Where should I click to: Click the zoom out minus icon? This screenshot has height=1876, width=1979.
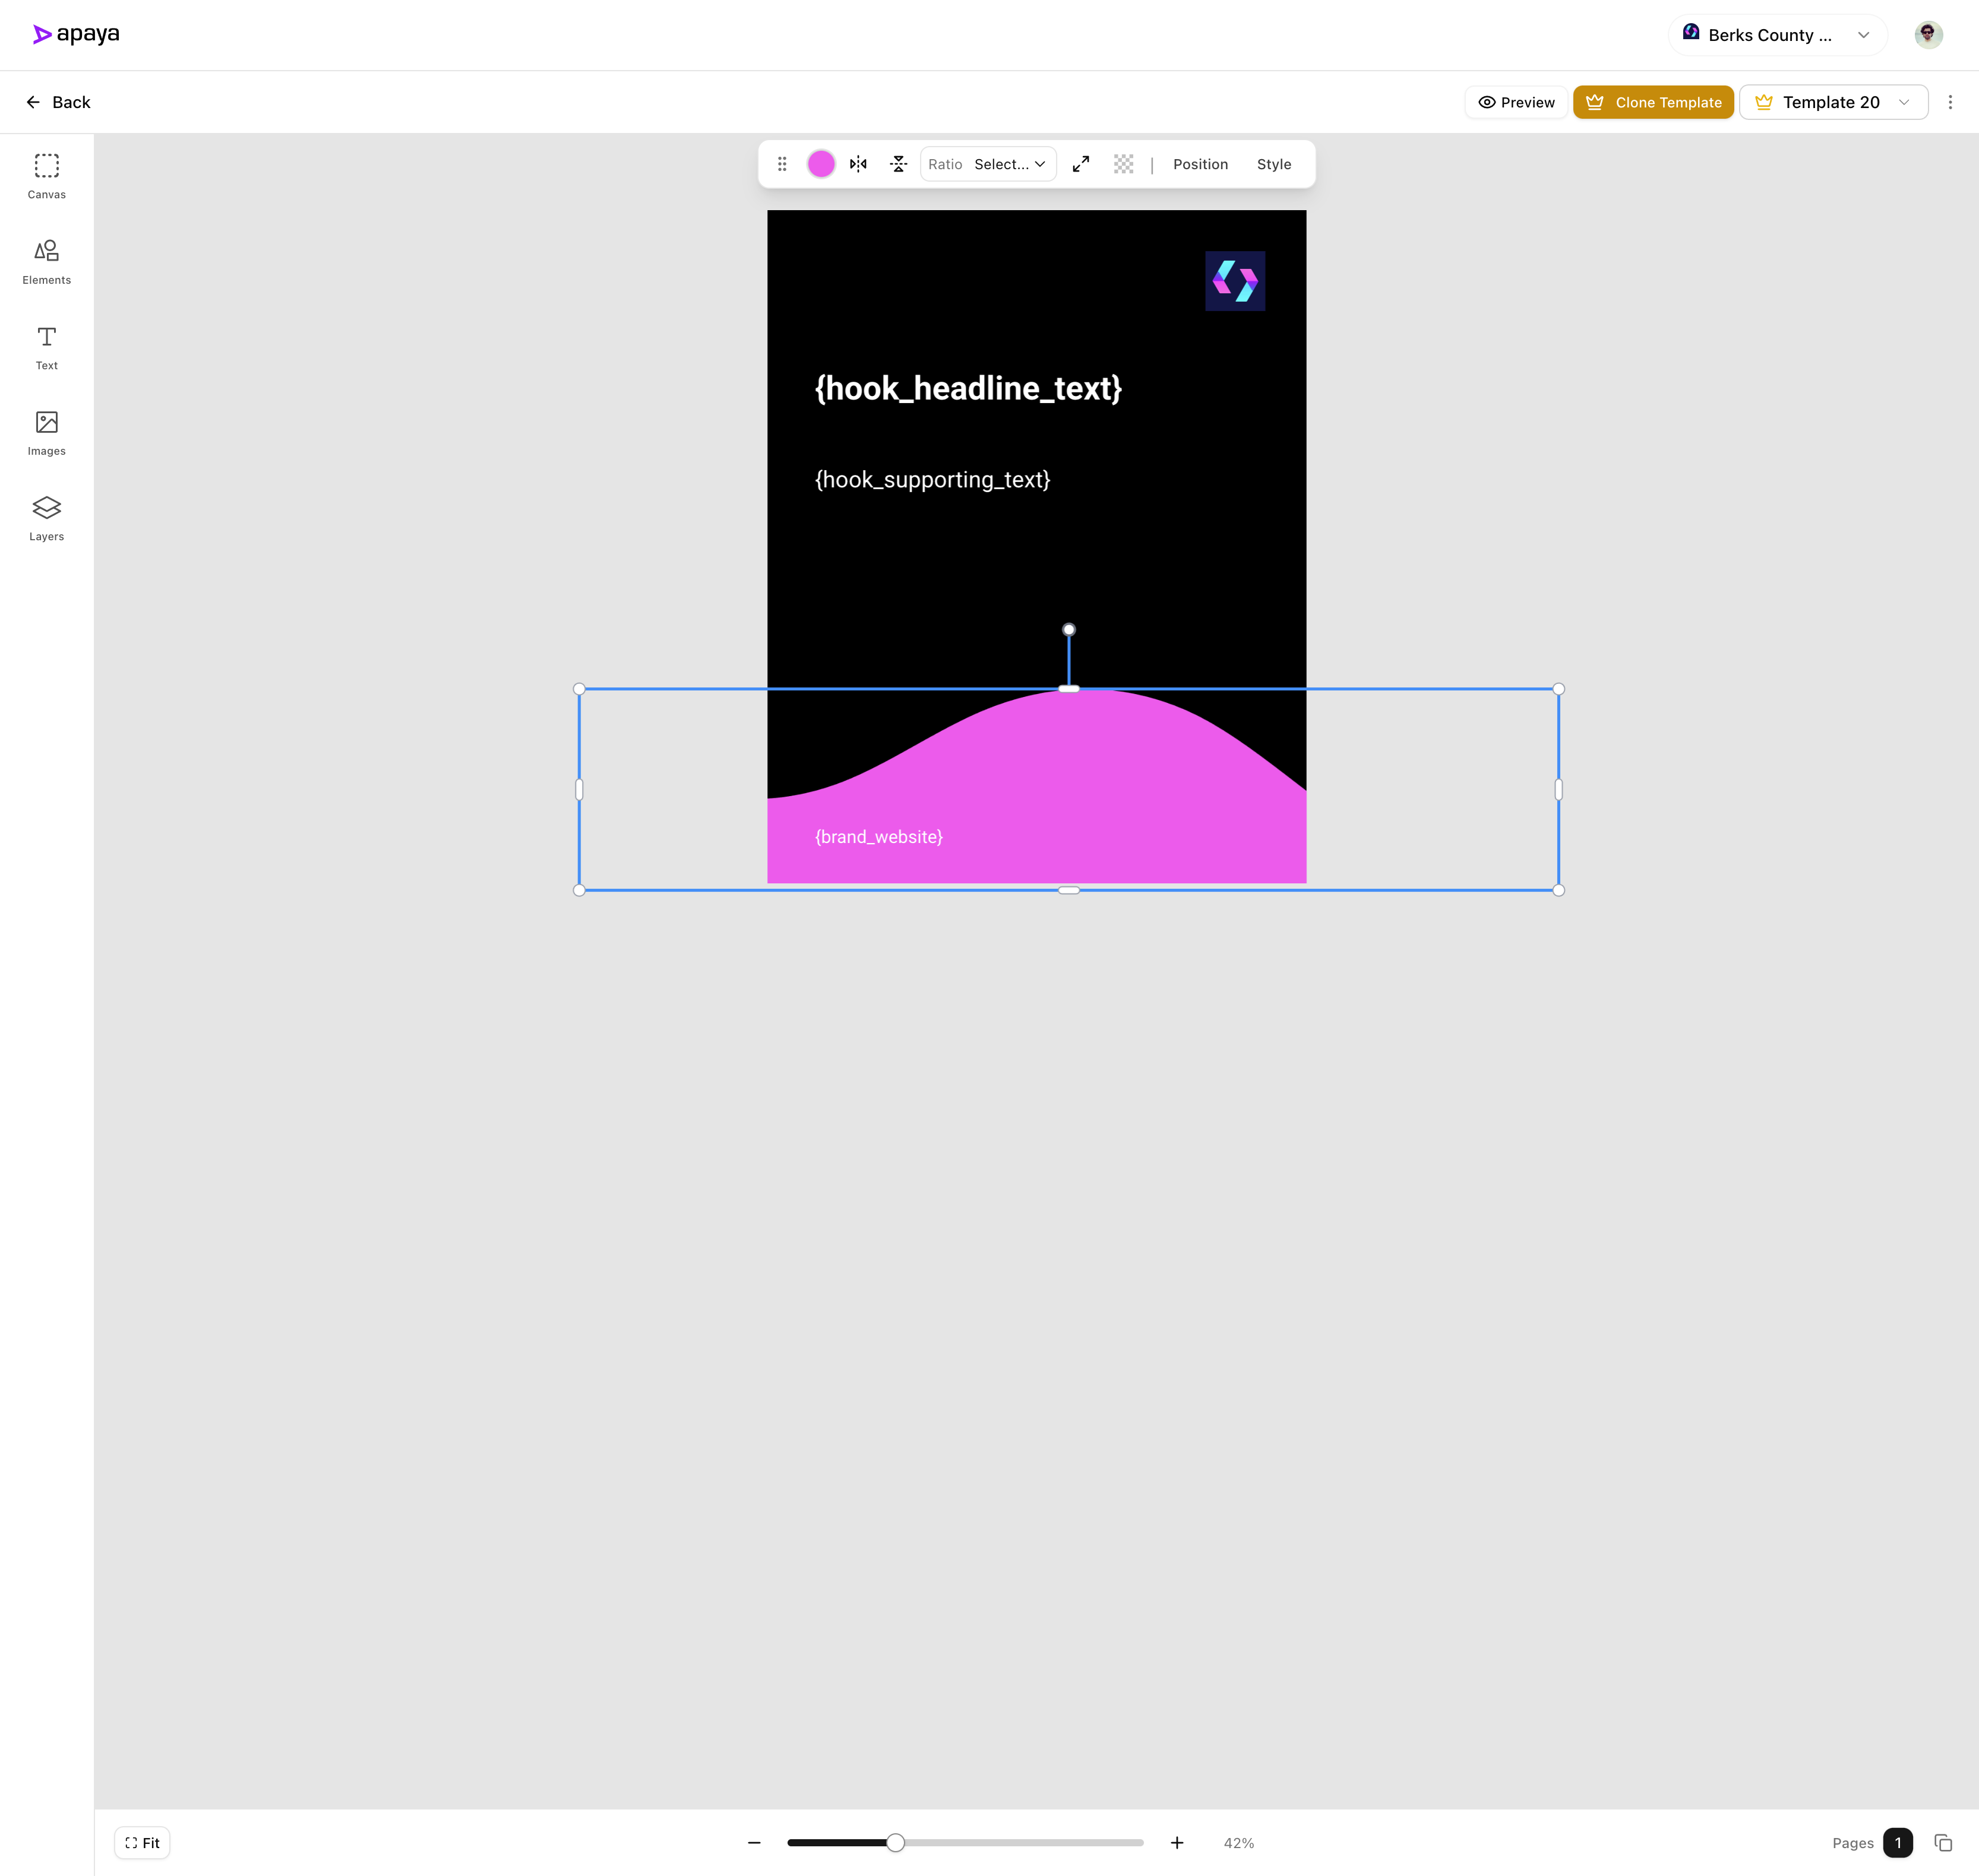pyautogui.click(x=753, y=1842)
